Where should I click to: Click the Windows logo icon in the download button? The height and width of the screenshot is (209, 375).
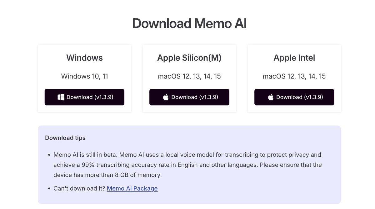click(x=61, y=97)
